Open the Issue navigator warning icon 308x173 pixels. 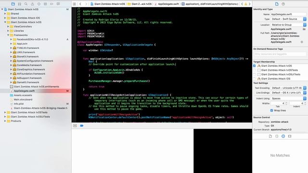32,4
